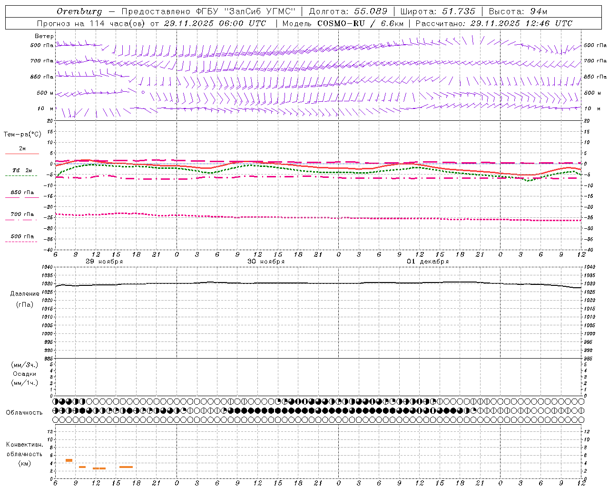This screenshot has width=609, height=487.
Task: Select the 'Давление' pressure panel label
Action: pyautogui.click(x=25, y=294)
